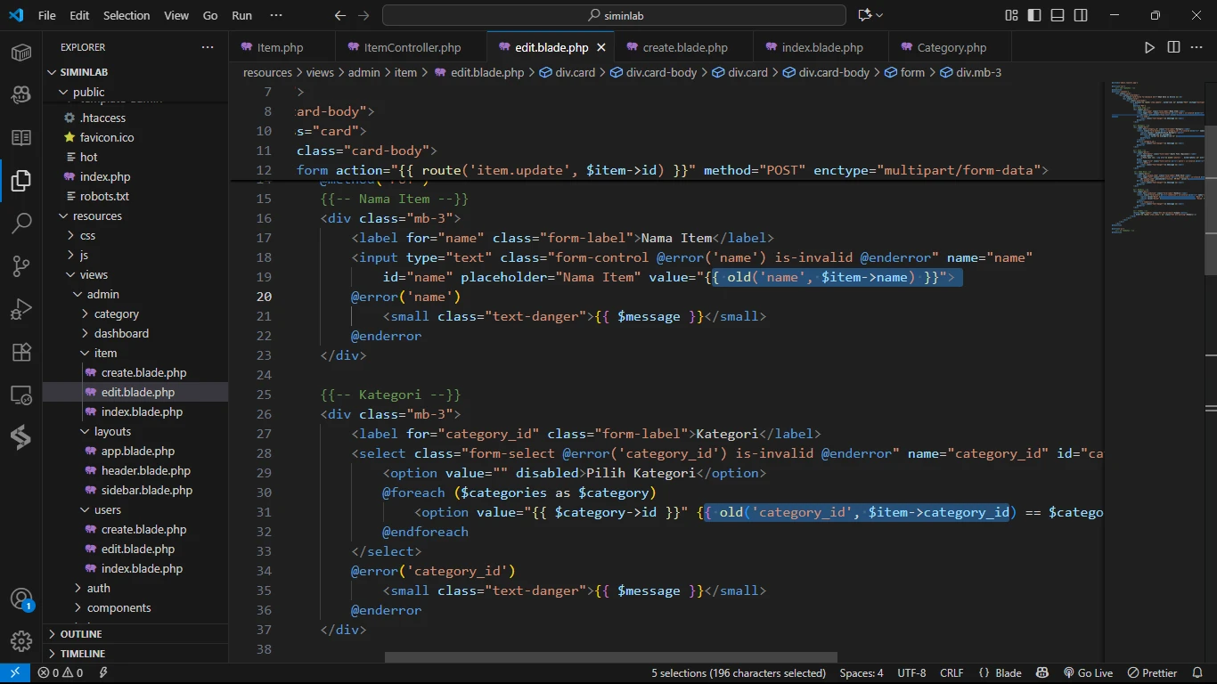Open the Selection menu
The image size is (1217, 684).
tap(127, 15)
